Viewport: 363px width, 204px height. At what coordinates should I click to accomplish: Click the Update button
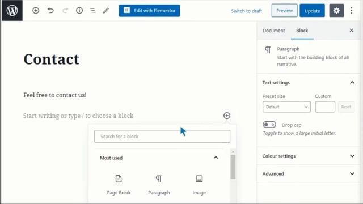(312, 11)
